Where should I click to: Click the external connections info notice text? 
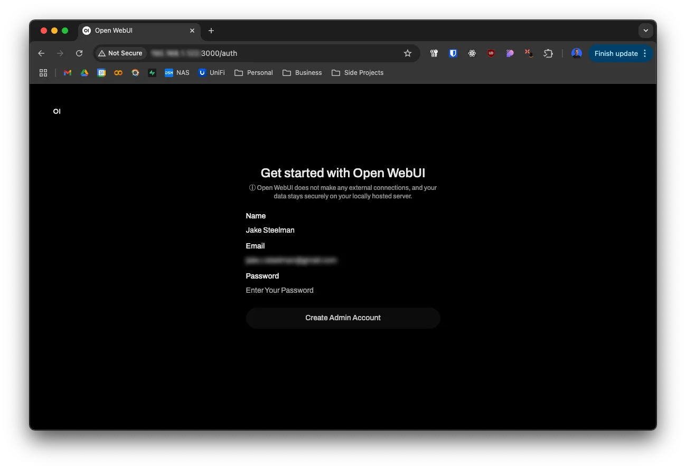point(343,192)
